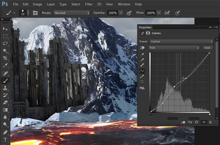Image resolution: width=220 pixels, height=145 pixels.
Task: Select the Move tool
Action: [5, 29]
